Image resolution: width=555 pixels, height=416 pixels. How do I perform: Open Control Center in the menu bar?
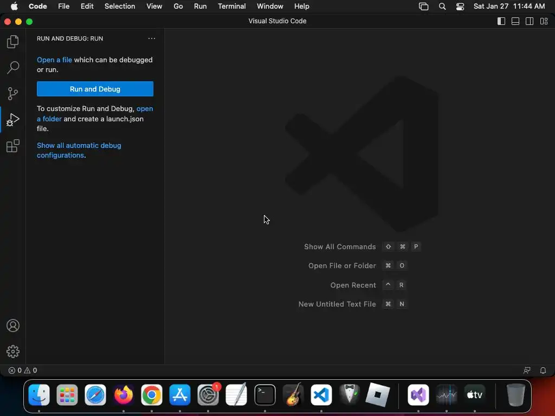460,6
